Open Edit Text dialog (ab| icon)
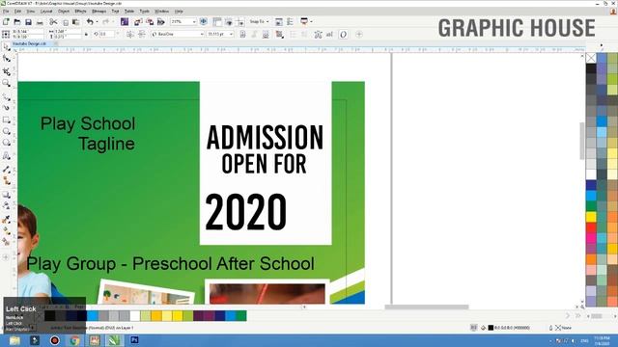The image size is (618, 347). (x=329, y=35)
